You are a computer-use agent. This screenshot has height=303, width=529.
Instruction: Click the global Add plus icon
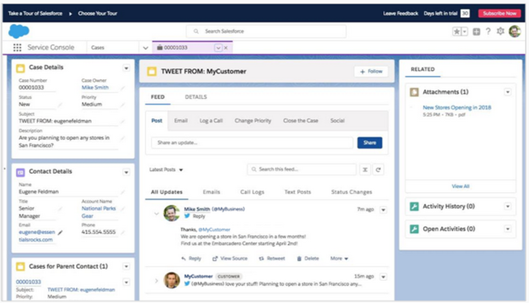tap(477, 31)
